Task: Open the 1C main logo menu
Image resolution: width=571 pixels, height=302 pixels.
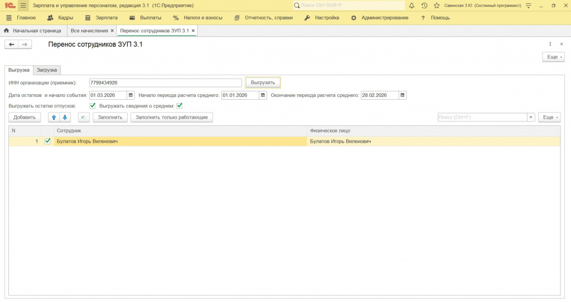Action: [9, 6]
